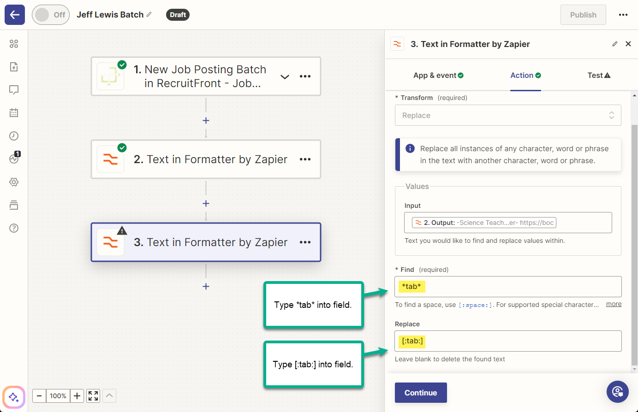Screen dimensions: 638x412
Task: Zoom out with the minus button
Action: [39, 396]
